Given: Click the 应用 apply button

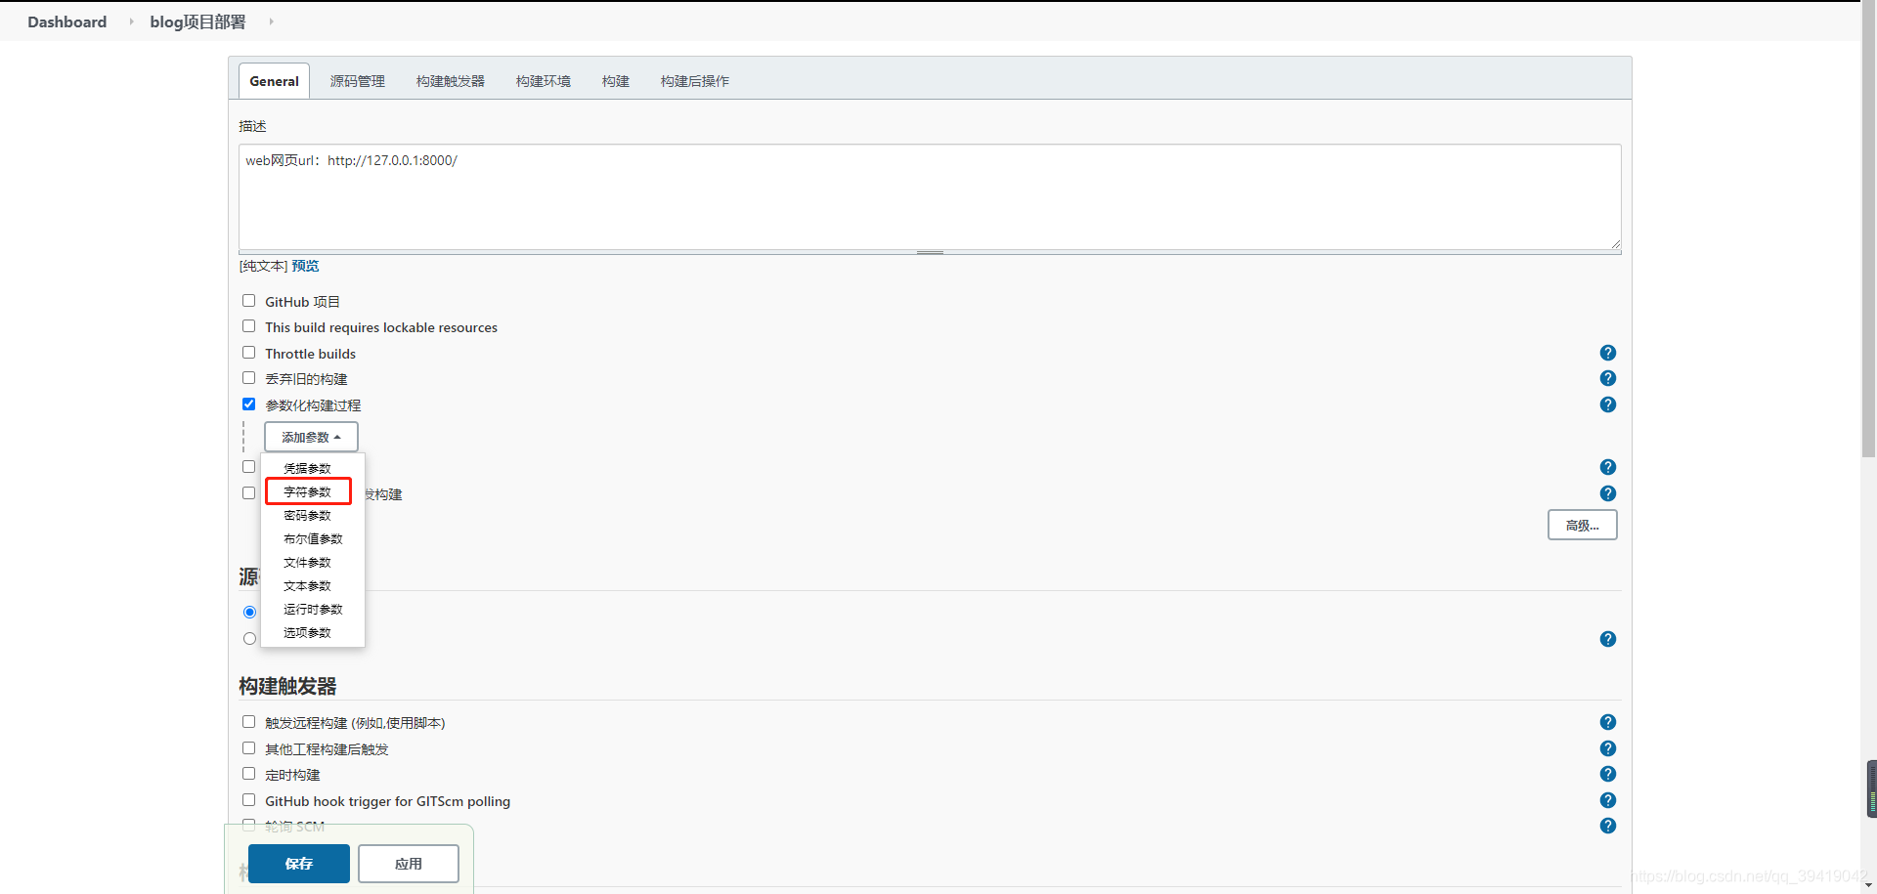Looking at the screenshot, I should pyautogui.click(x=409, y=864).
